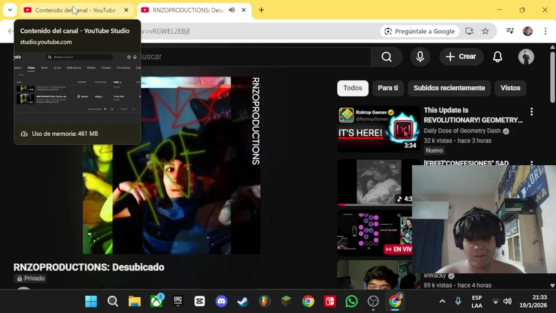
Task: Click the system tray microphone icon
Action: pyautogui.click(x=458, y=301)
